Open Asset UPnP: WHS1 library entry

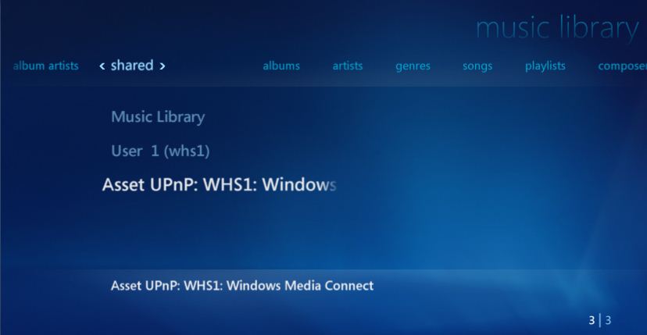coord(219,185)
